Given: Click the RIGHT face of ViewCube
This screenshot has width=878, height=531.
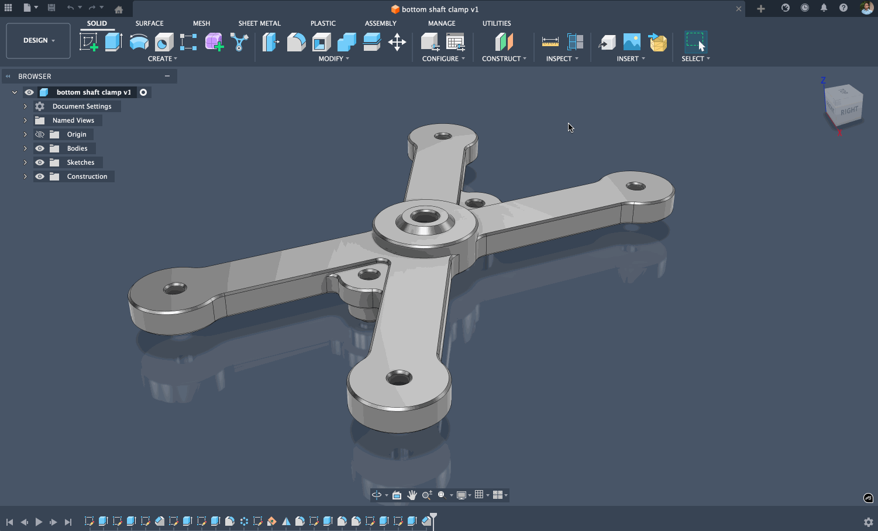Looking at the screenshot, I should pyautogui.click(x=849, y=110).
